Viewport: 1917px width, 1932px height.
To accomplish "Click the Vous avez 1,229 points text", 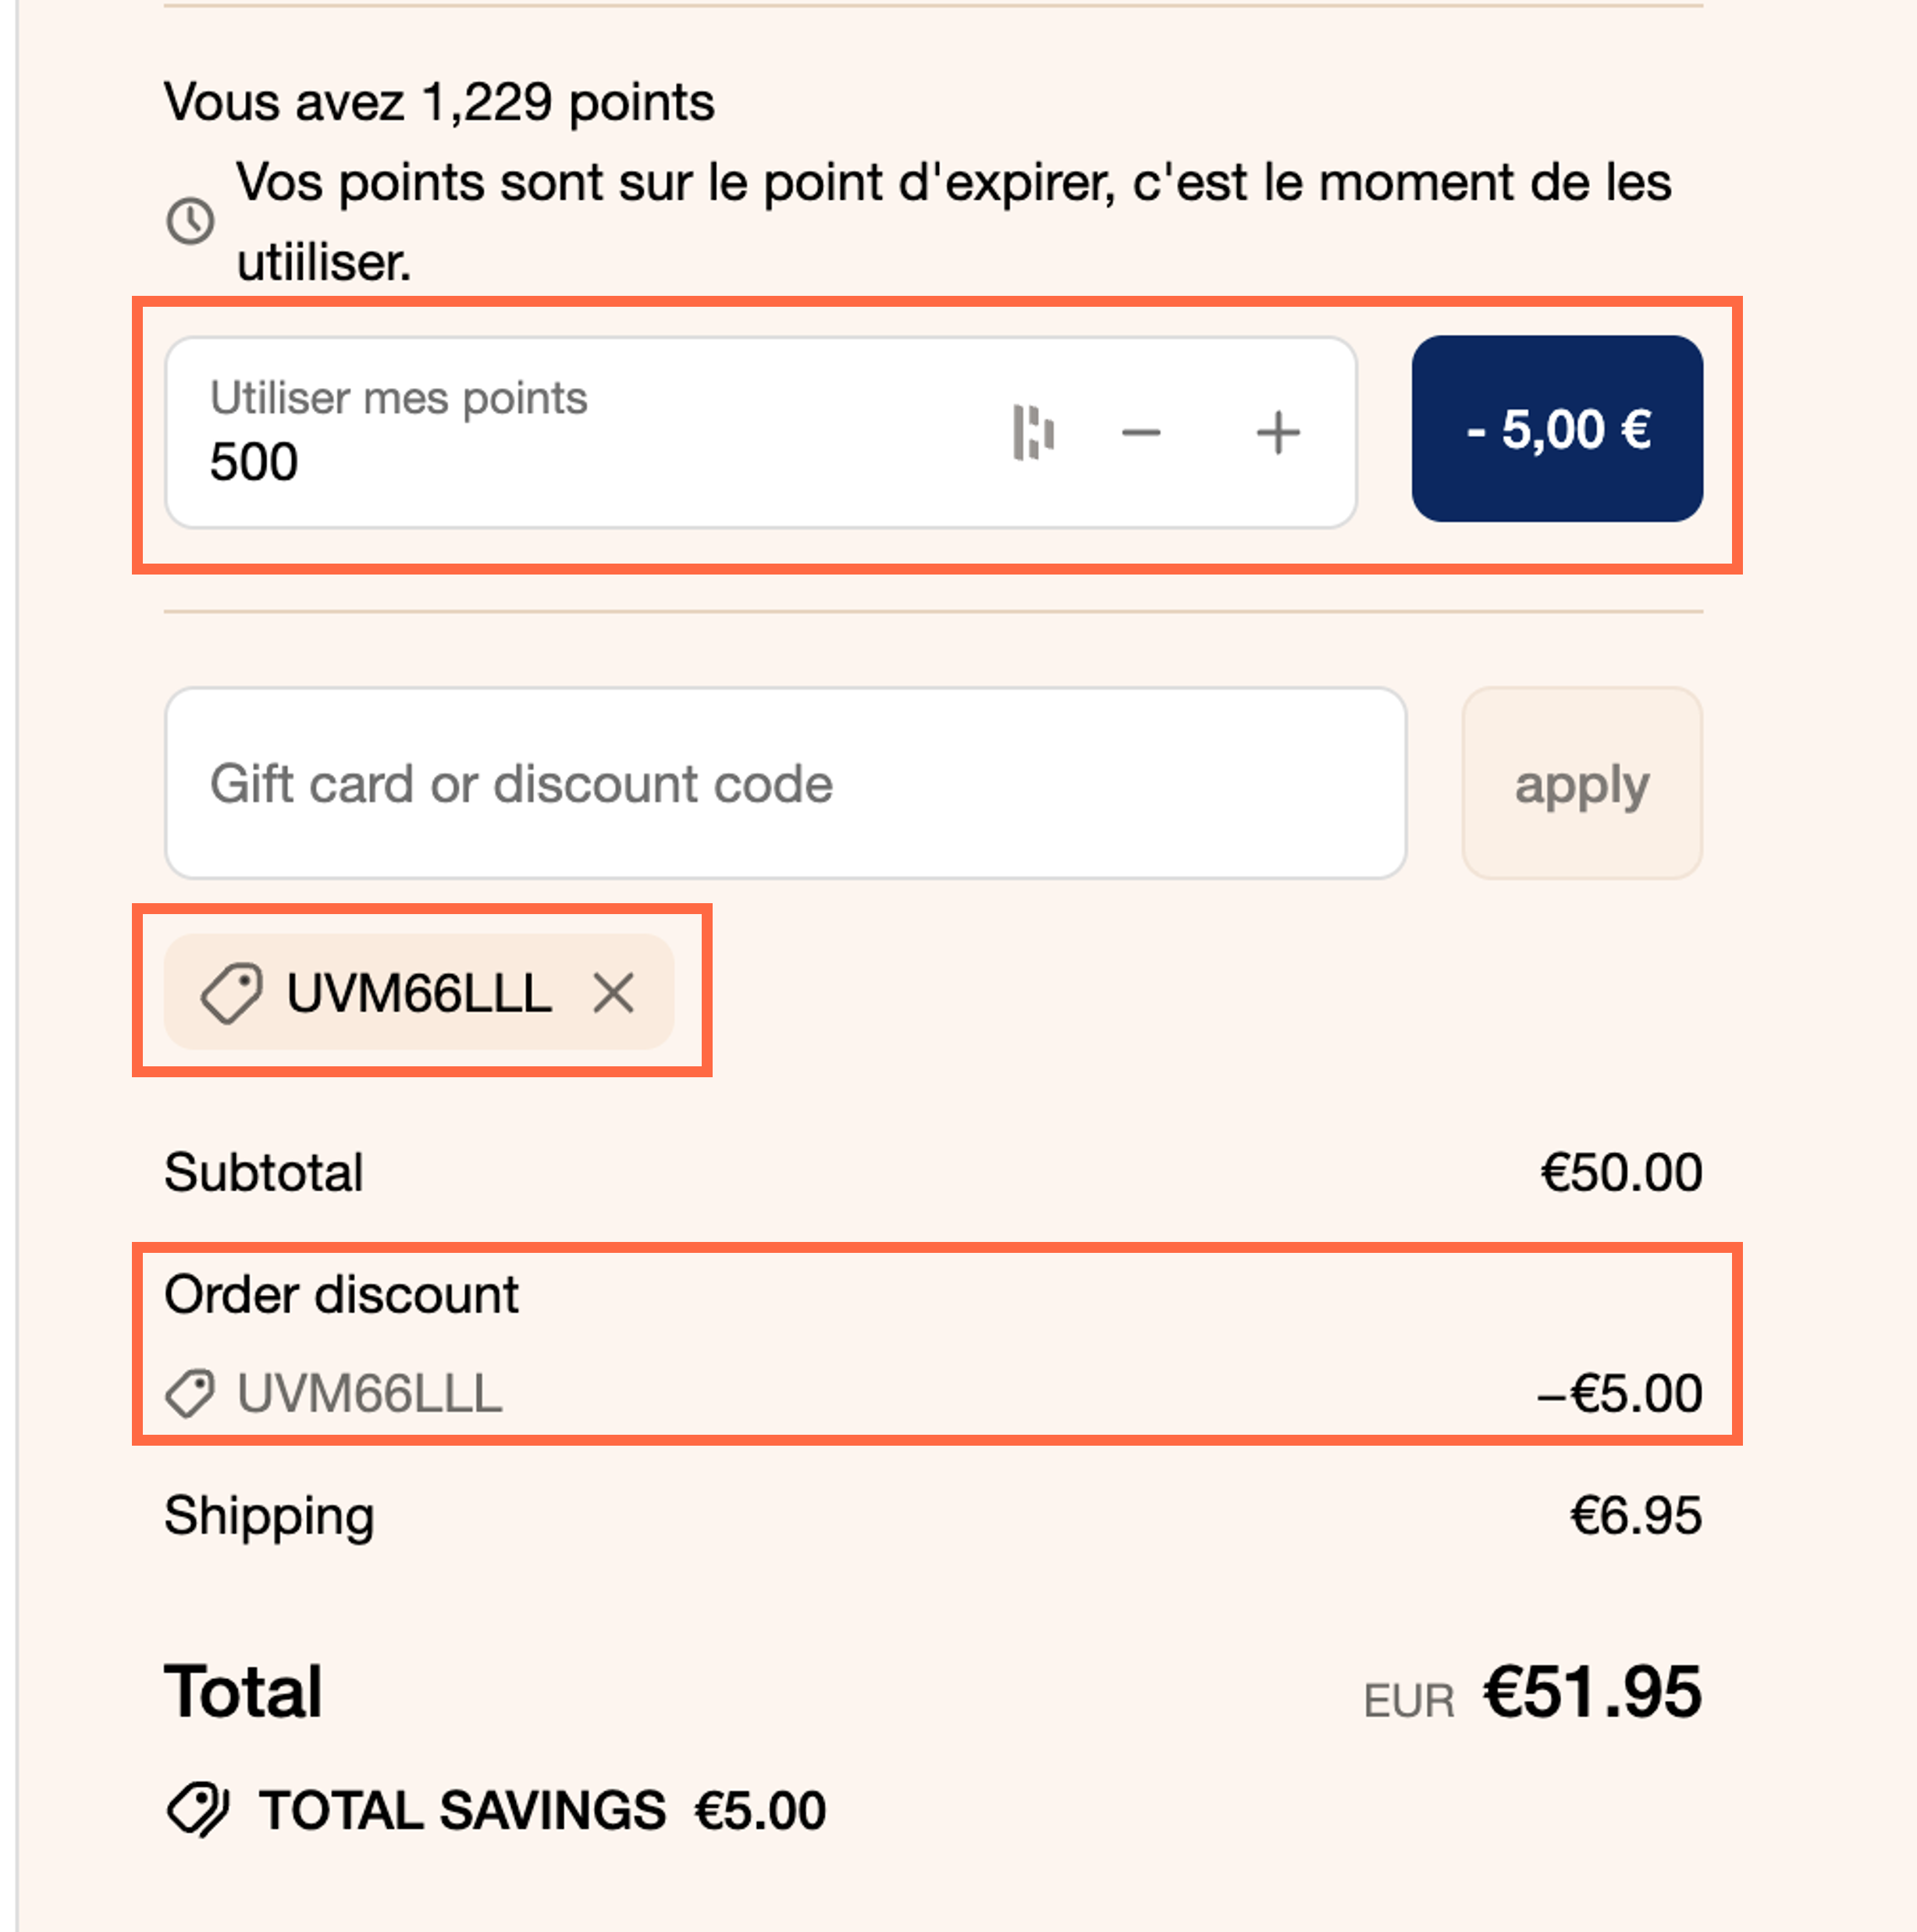I will click(x=439, y=102).
